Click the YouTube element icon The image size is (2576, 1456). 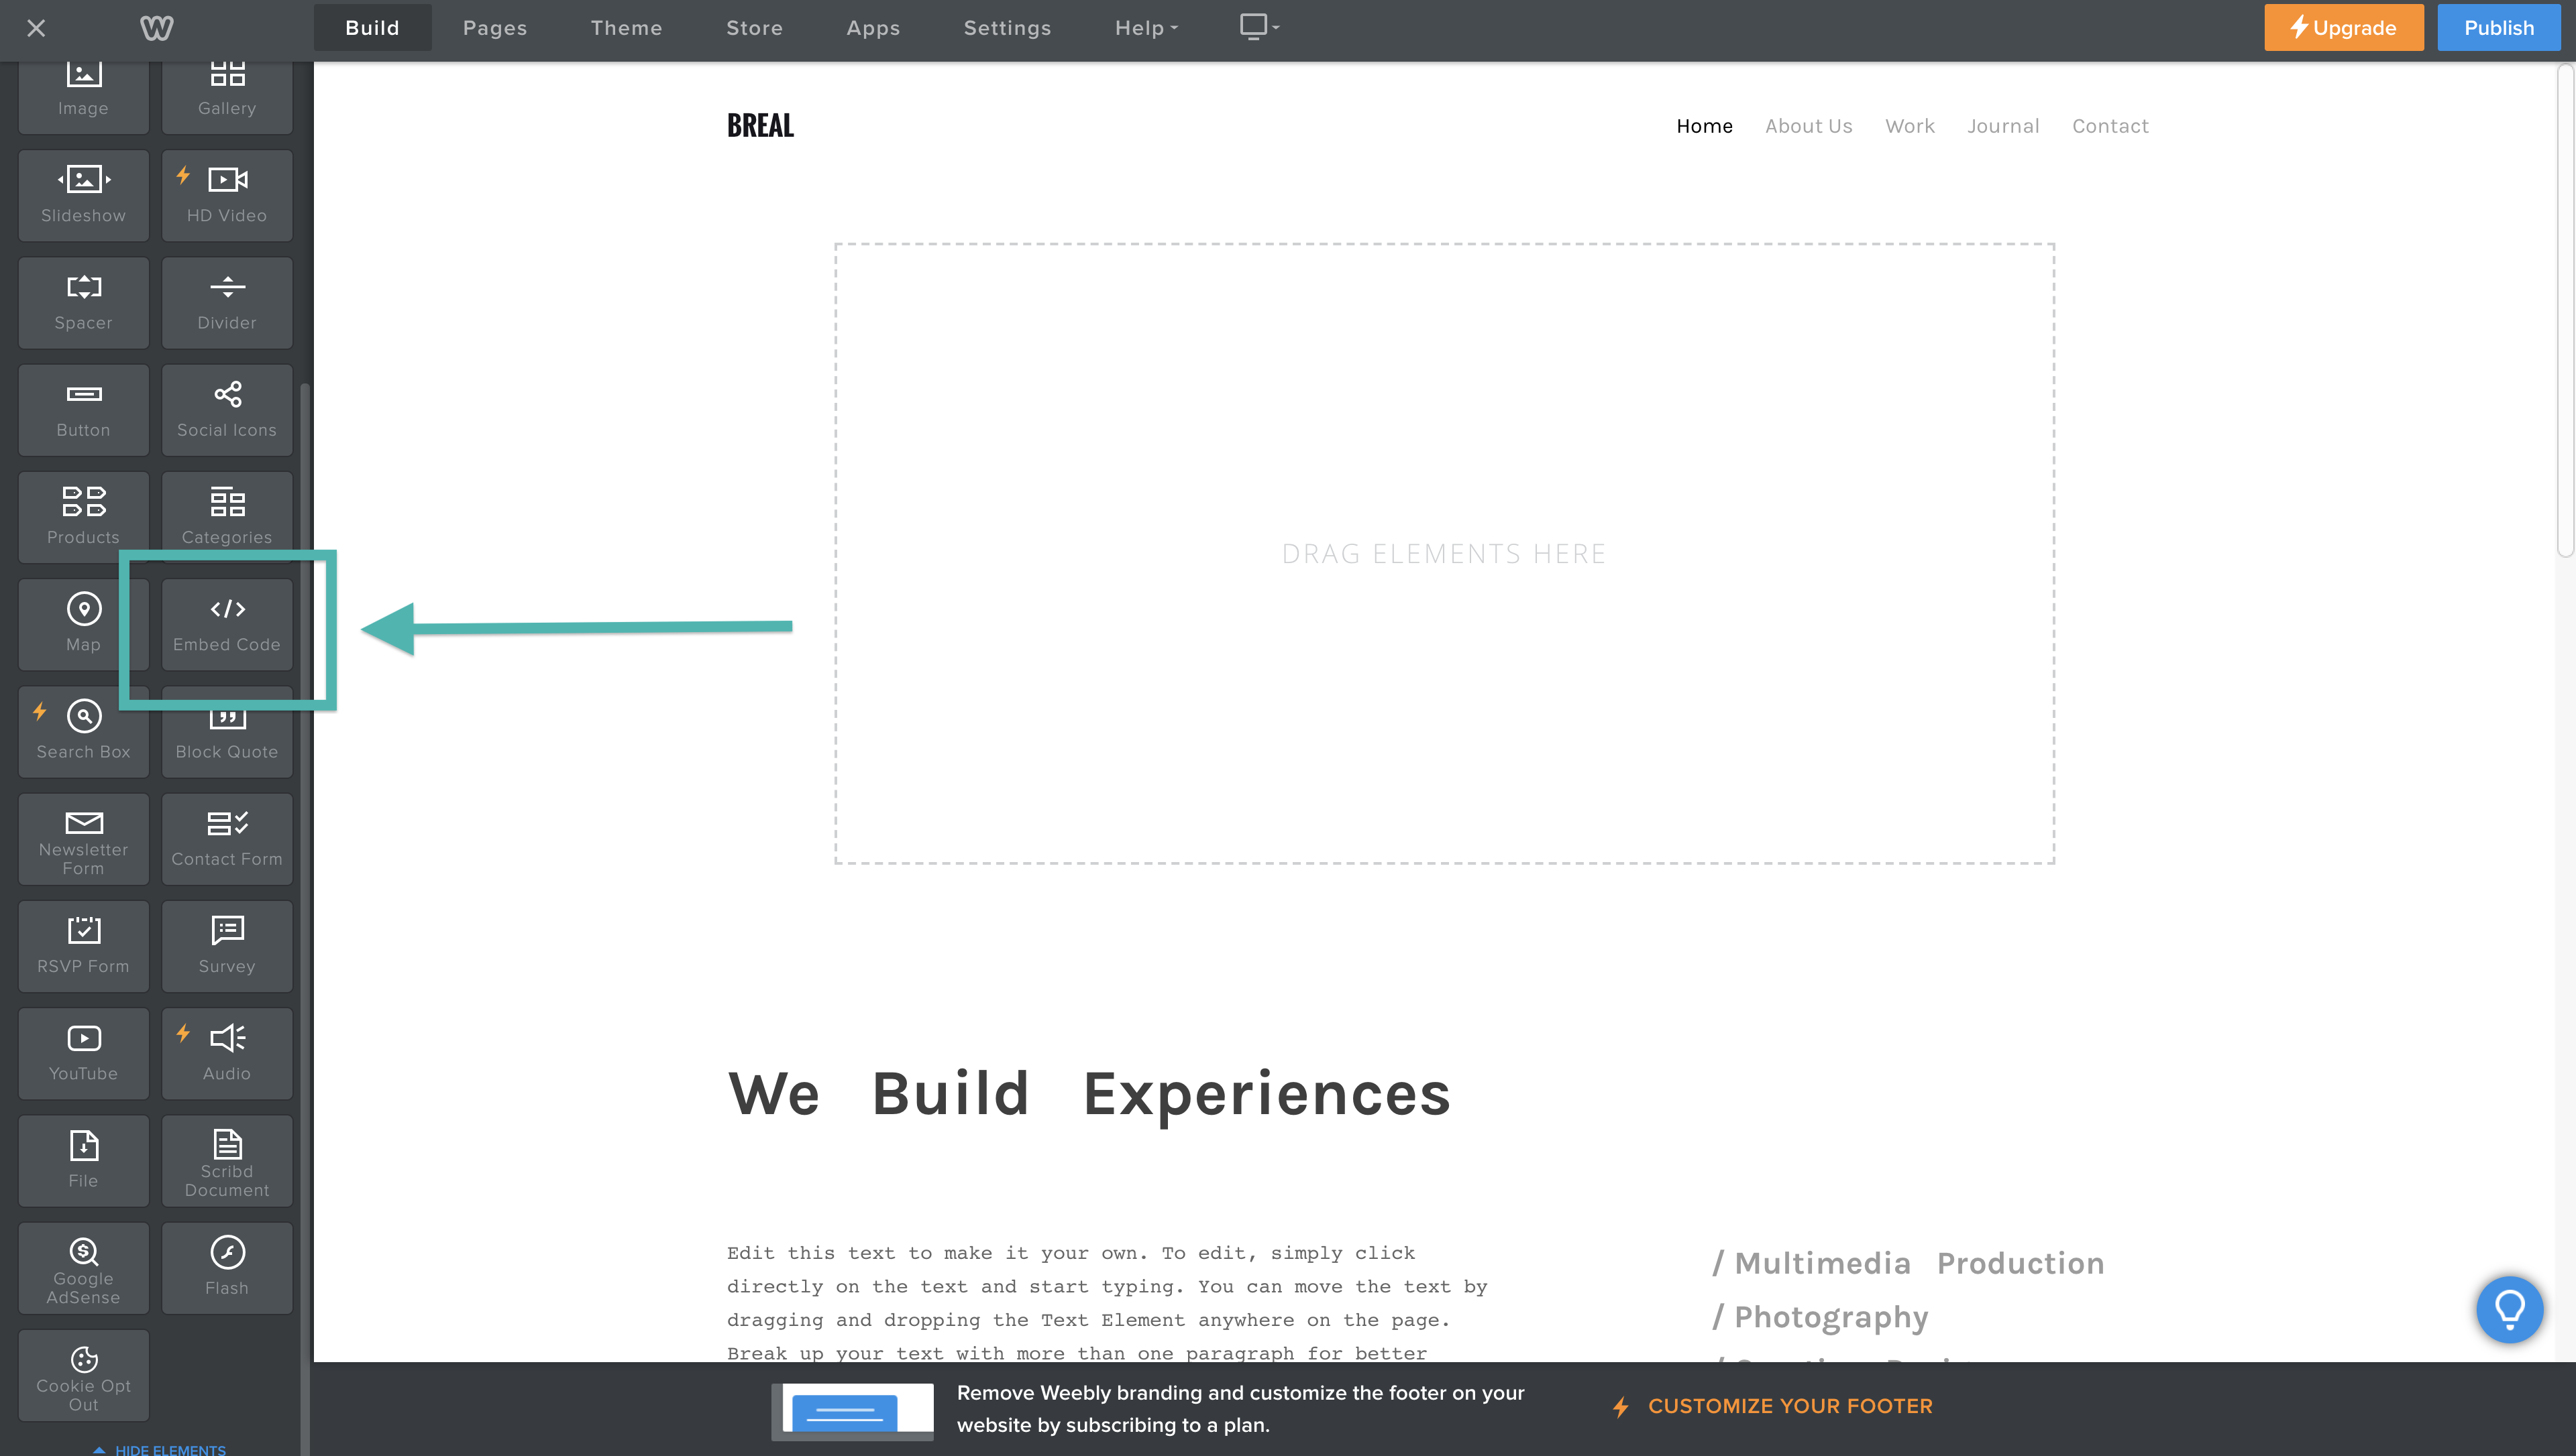pos(83,1038)
